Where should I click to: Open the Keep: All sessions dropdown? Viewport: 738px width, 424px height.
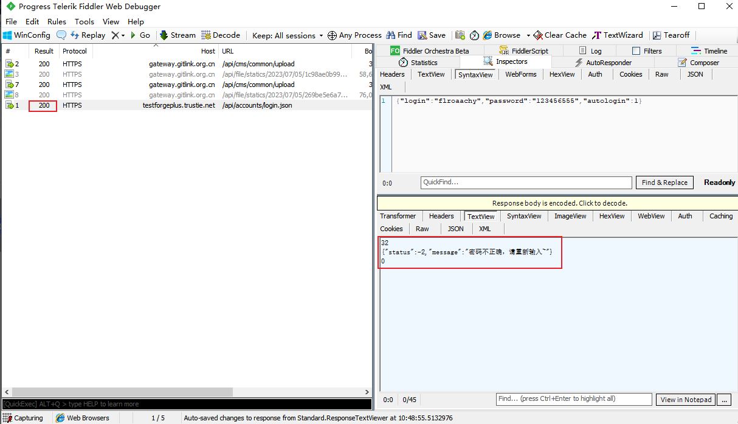click(288, 35)
